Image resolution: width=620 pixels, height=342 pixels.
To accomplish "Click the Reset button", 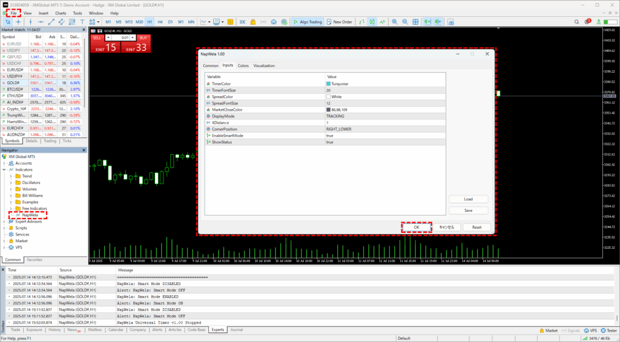I will coord(477,228).
